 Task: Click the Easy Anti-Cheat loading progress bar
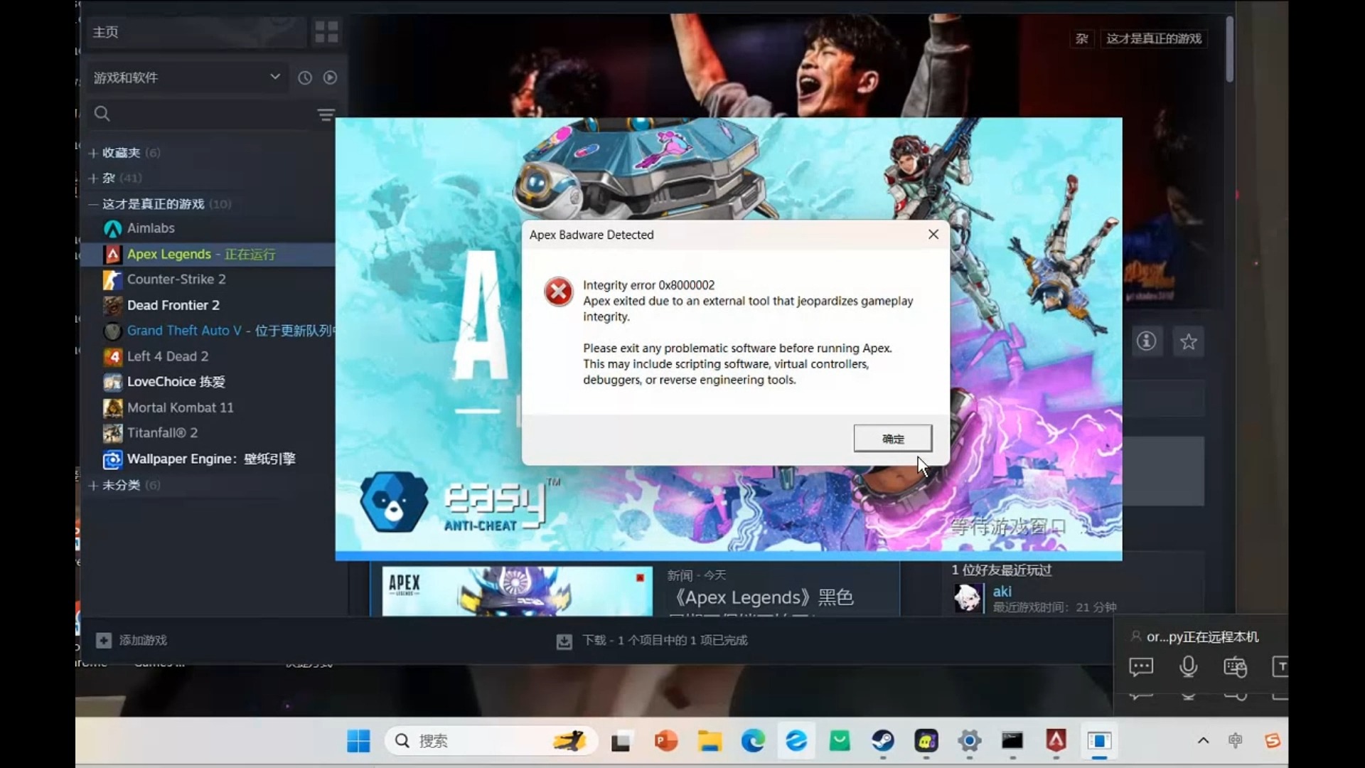[729, 556]
